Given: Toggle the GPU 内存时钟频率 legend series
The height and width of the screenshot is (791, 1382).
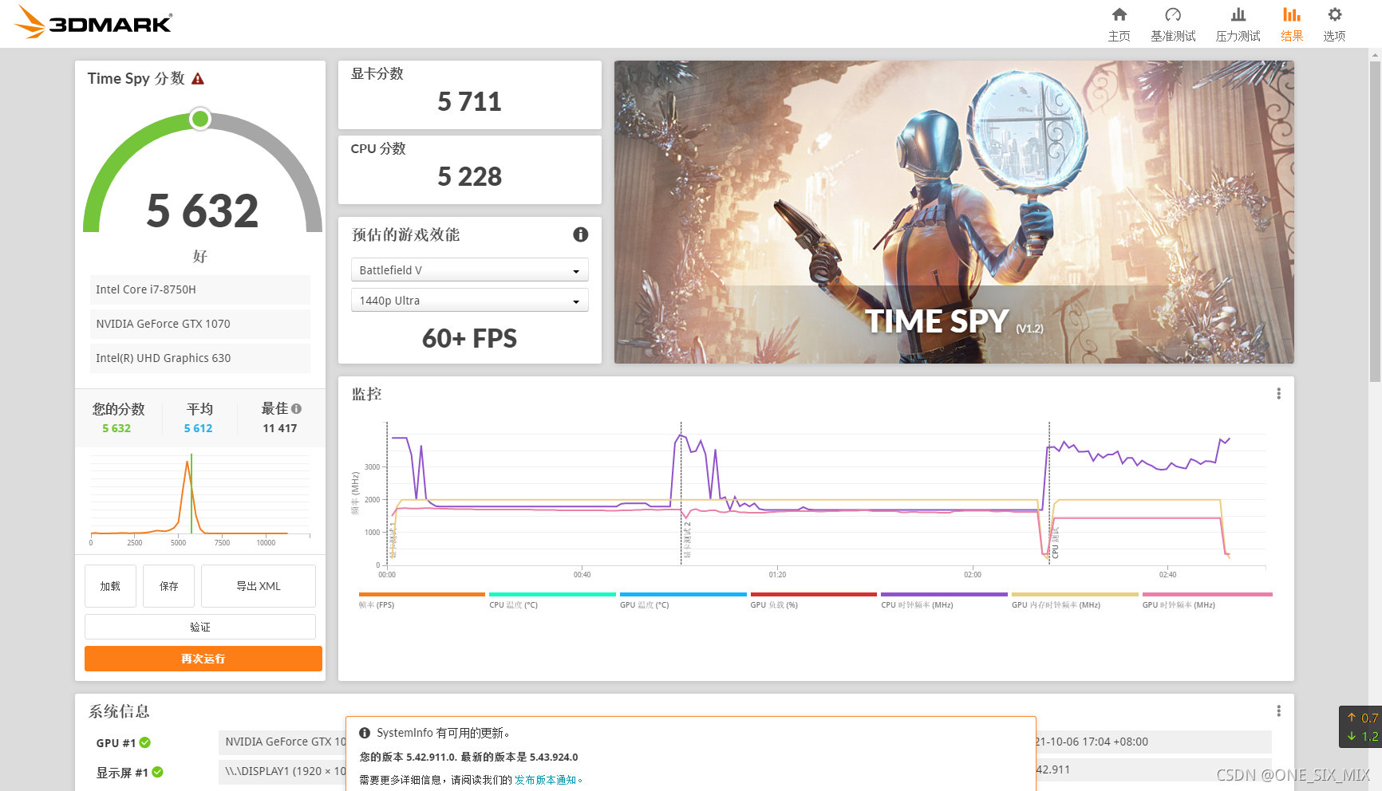Looking at the screenshot, I should tap(1075, 600).
